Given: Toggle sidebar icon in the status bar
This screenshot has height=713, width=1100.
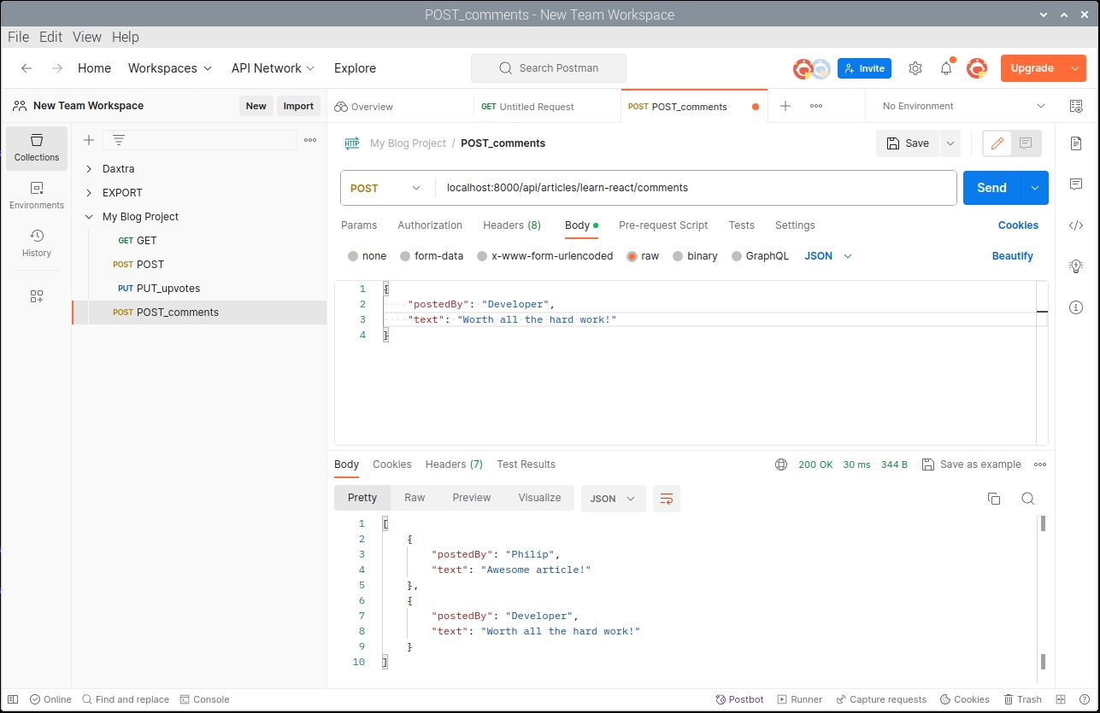Looking at the screenshot, I should 13,699.
